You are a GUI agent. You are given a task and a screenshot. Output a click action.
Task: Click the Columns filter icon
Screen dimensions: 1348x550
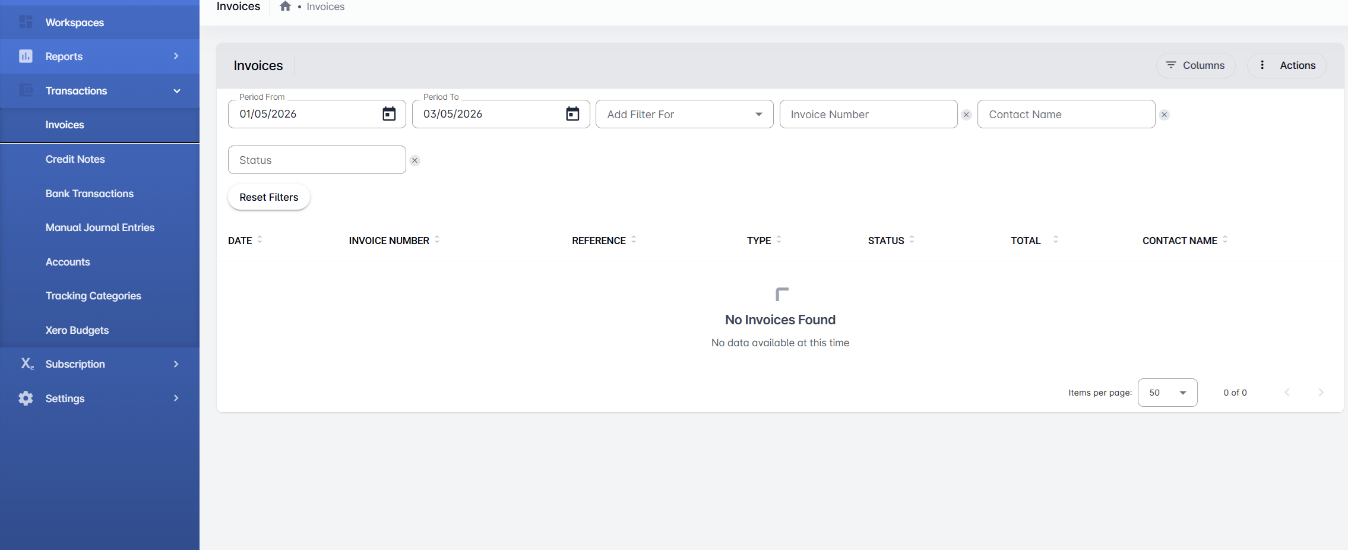(1170, 65)
